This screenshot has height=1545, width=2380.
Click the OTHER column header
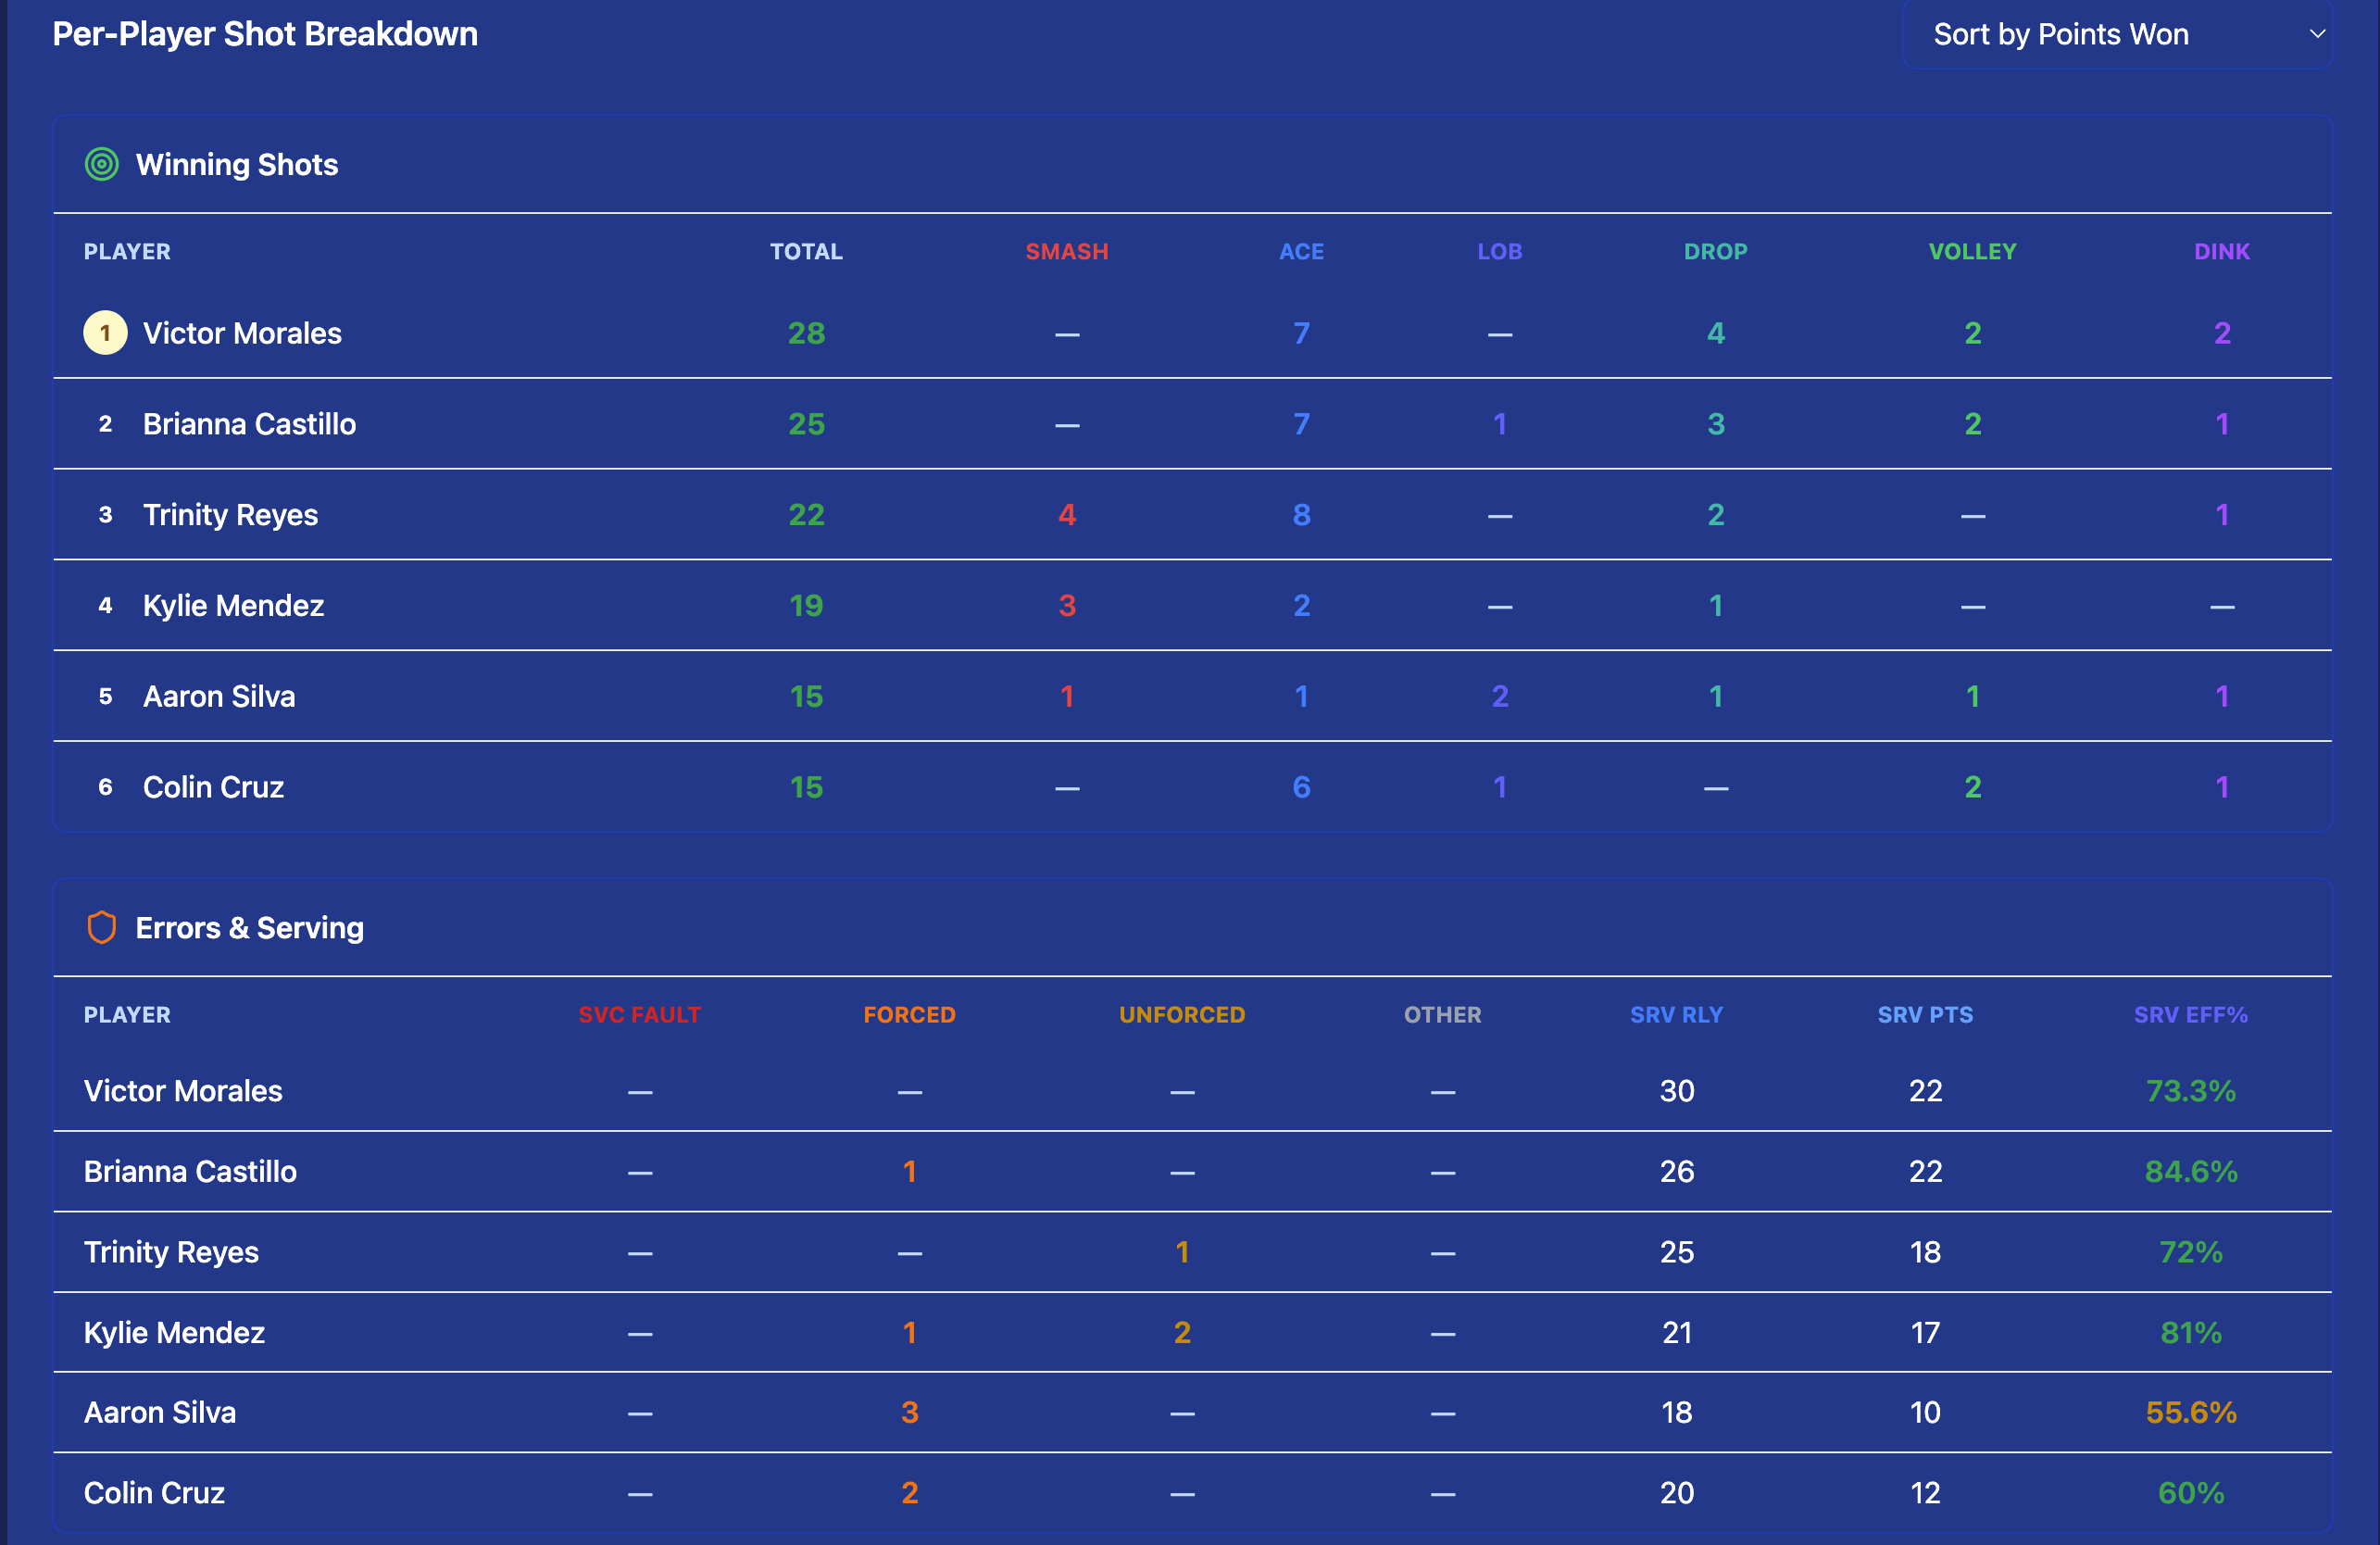[1442, 1015]
